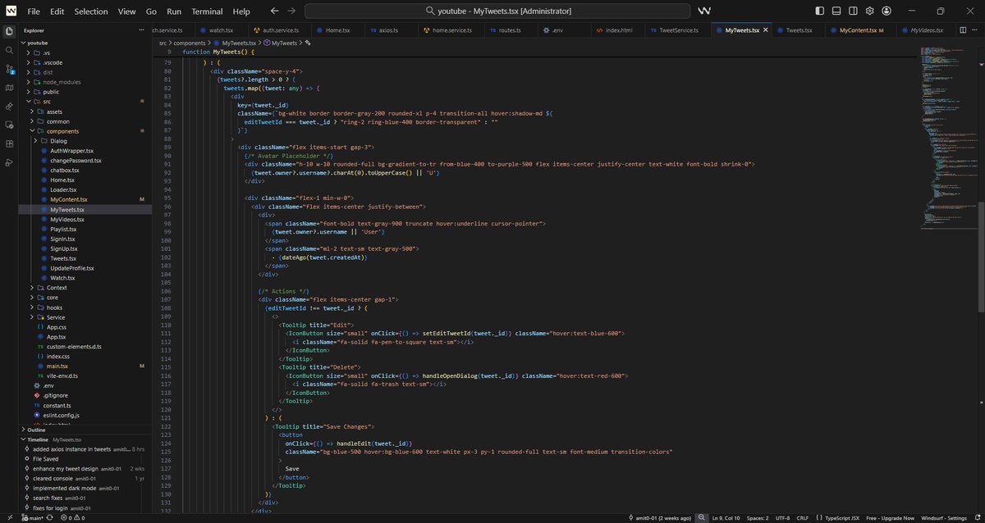
Task: Open the File menu
Action: (x=33, y=11)
